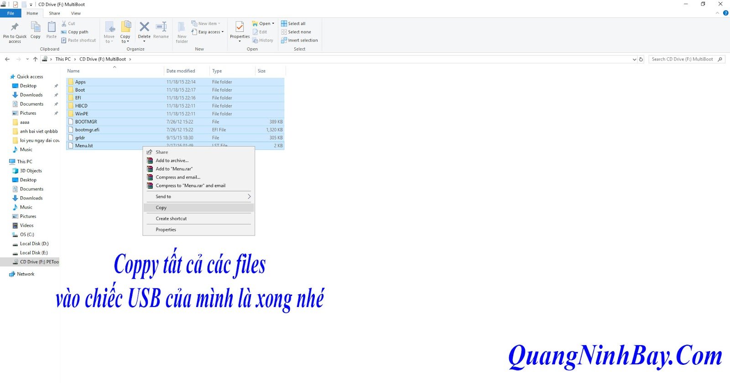Click Select none in ribbon
The width and height of the screenshot is (730, 383).
pos(296,32)
